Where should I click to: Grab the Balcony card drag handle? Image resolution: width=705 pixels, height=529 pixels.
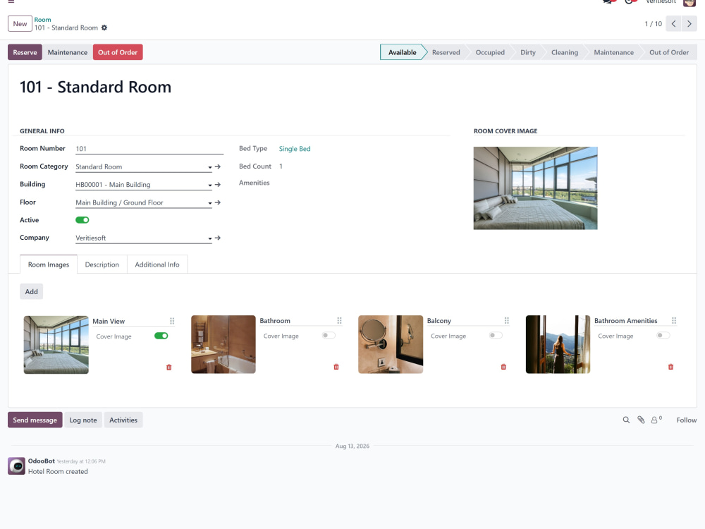[x=507, y=321]
